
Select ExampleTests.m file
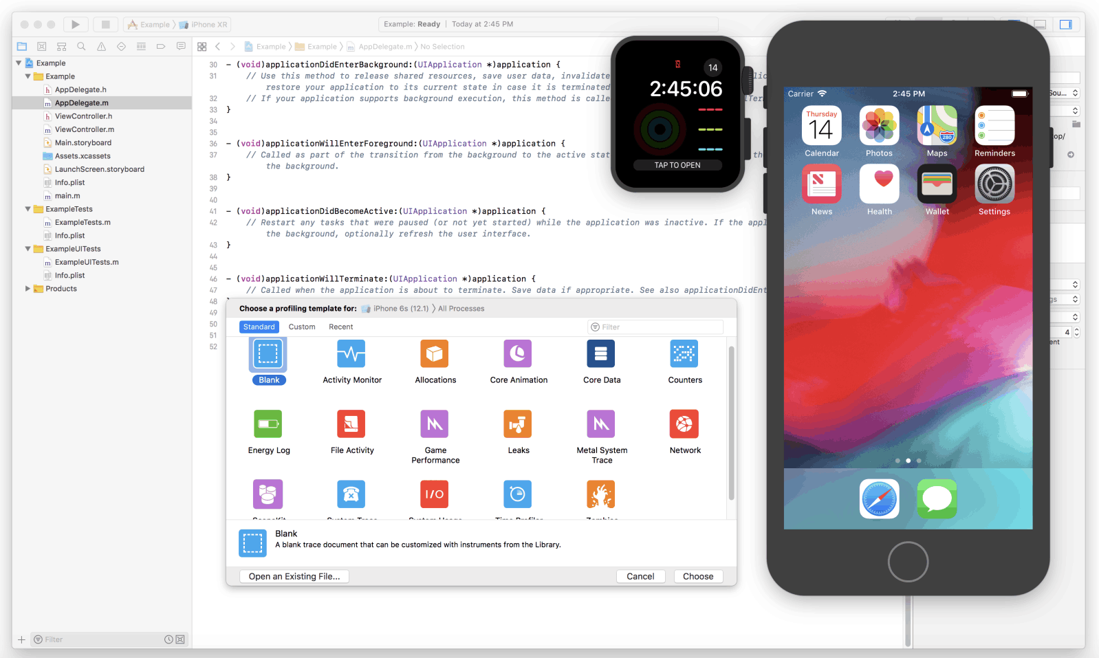(83, 223)
